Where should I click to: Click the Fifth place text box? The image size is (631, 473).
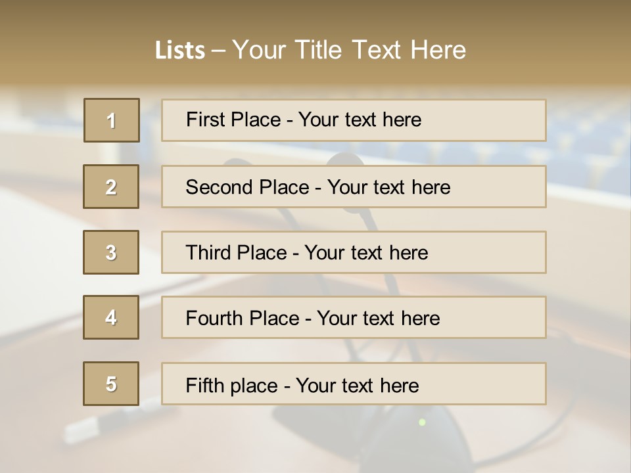tap(354, 384)
